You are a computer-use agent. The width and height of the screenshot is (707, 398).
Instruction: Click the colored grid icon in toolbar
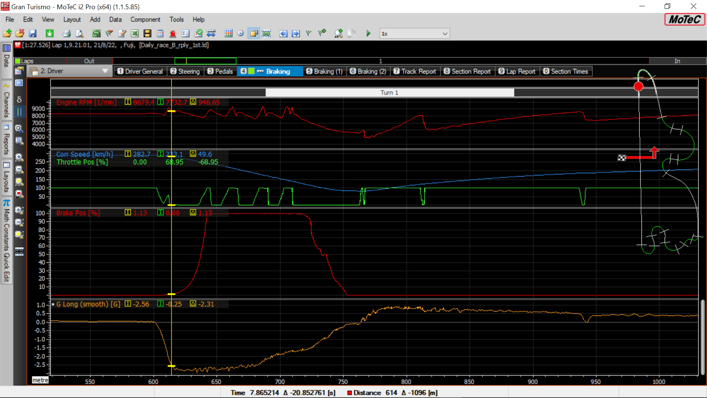click(228, 34)
